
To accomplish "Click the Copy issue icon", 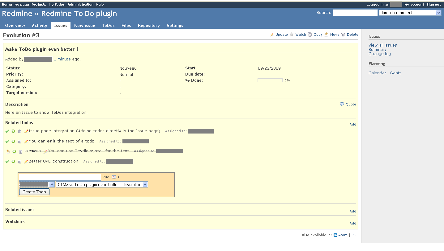I will point(310,35).
